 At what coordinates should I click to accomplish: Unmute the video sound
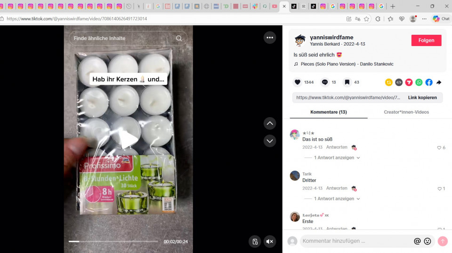(x=269, y=241)
